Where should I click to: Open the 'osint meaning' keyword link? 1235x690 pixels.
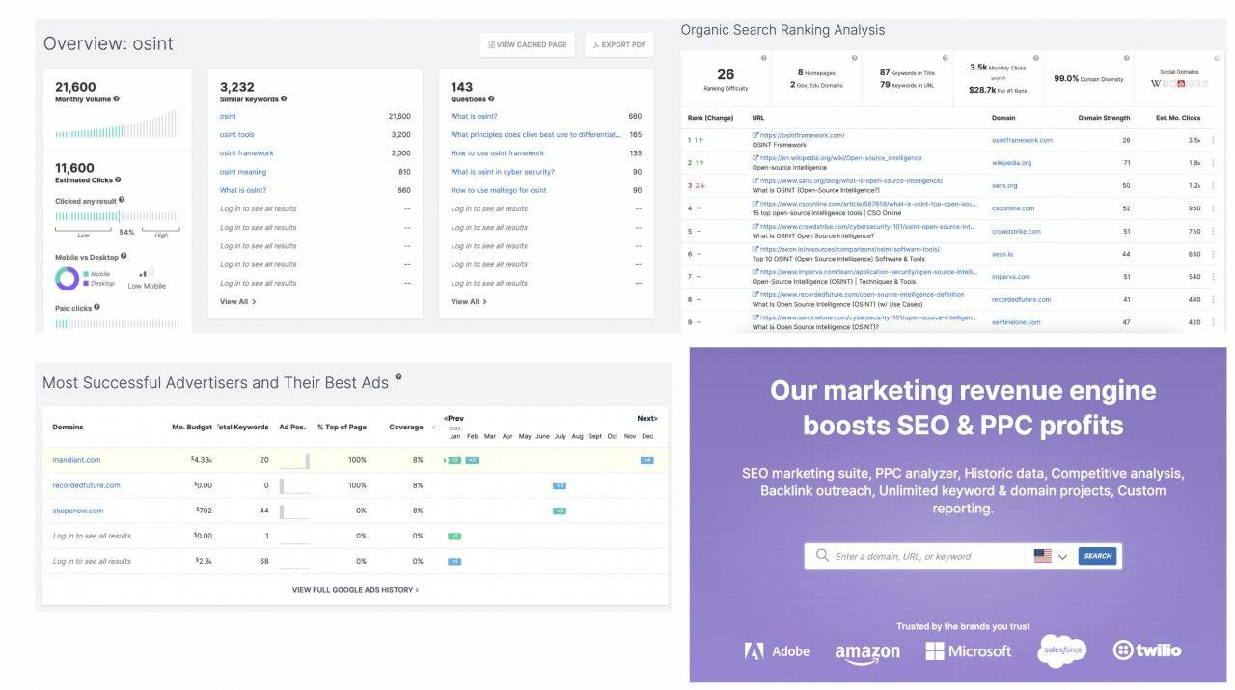[243, 172]
